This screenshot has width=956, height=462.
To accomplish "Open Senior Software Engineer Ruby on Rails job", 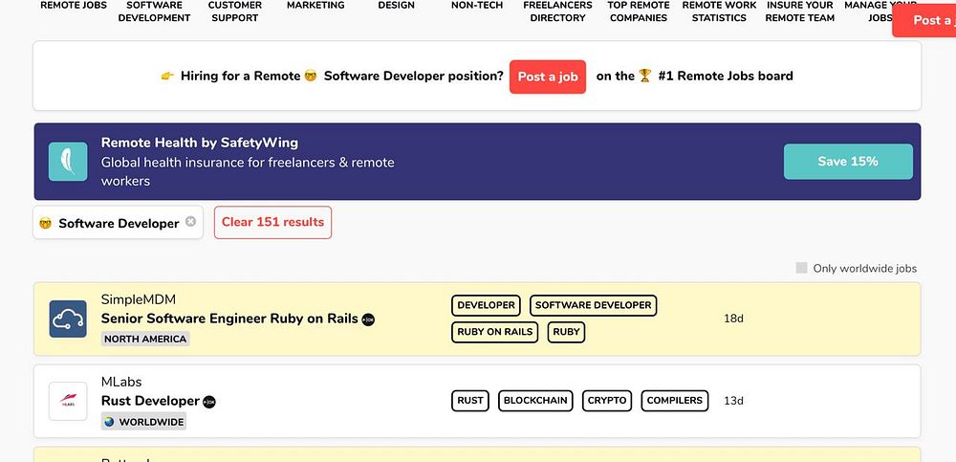I will coord(229,319).
